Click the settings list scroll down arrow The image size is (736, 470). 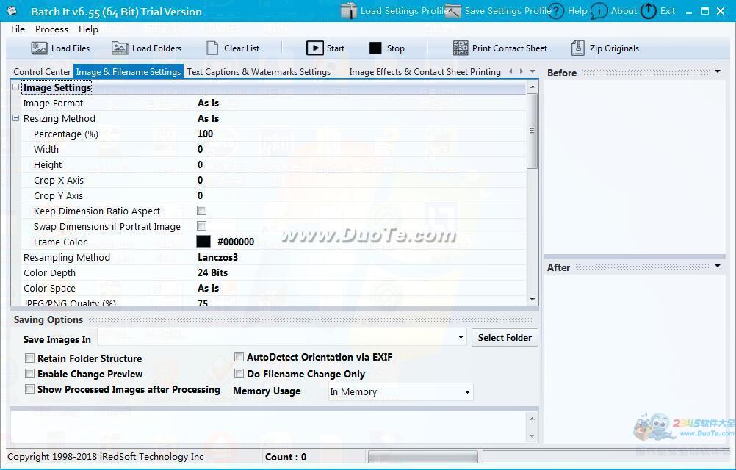click(x=533, y=300)
